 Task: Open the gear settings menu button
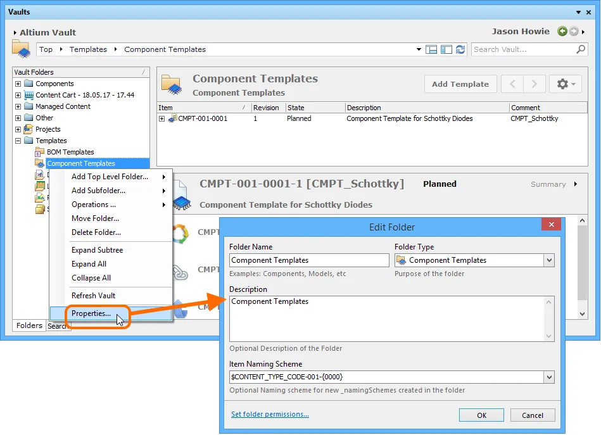coord(566,84)
